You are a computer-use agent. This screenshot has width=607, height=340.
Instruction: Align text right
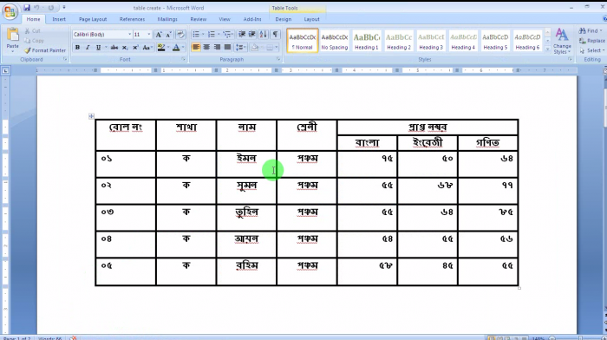[217, 47]
